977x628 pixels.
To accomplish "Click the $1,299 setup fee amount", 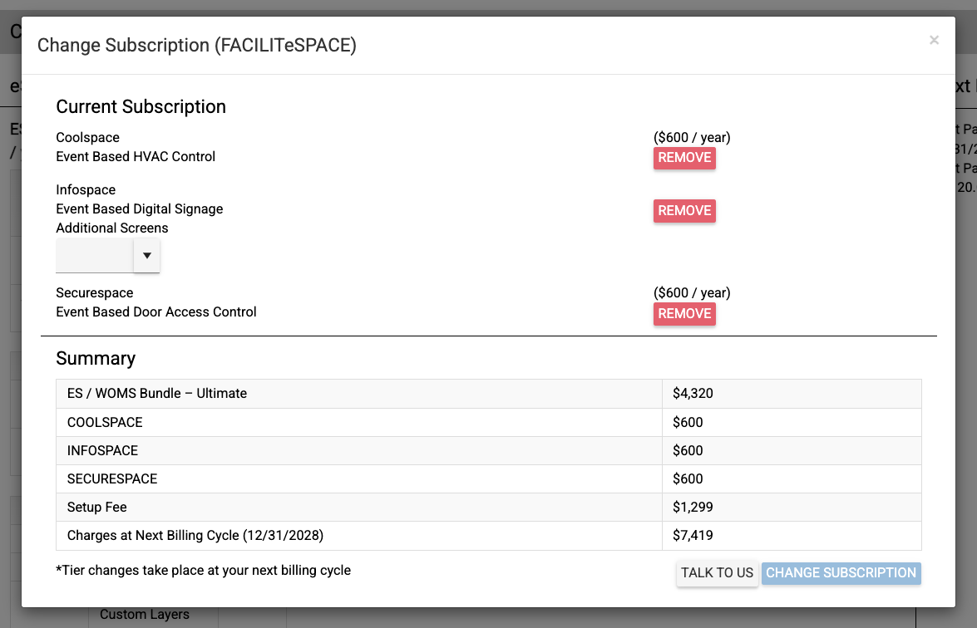I will point(693,508).
